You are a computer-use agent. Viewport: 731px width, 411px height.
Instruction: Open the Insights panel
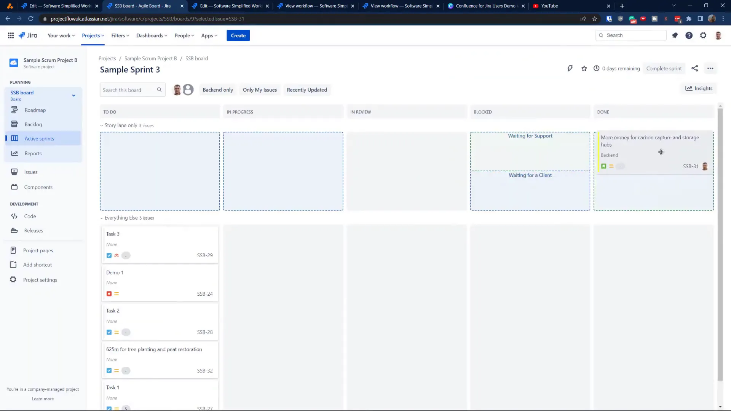click(699, 88)
